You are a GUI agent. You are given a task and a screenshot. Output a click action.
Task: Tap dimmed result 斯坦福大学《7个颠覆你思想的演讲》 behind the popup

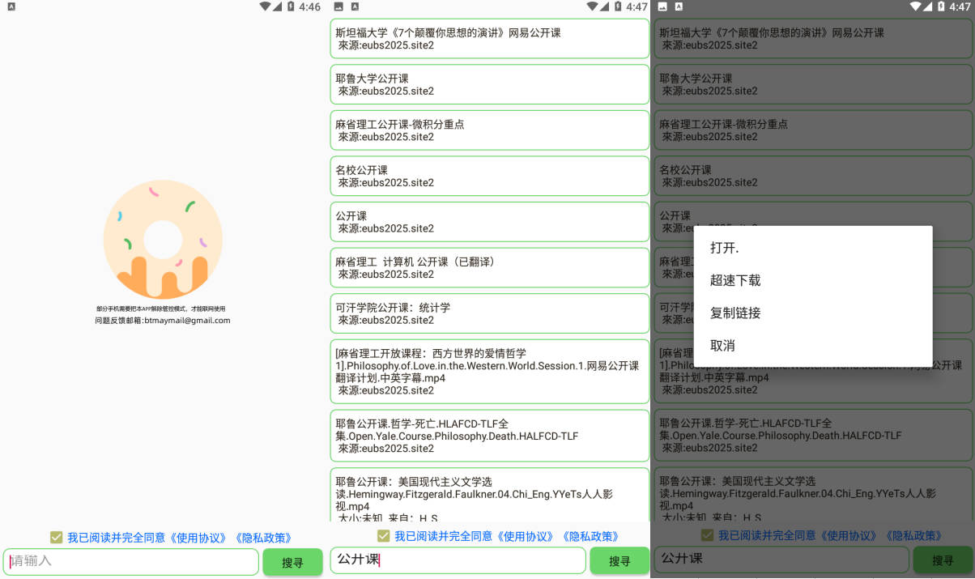click(x=814, y=39)
